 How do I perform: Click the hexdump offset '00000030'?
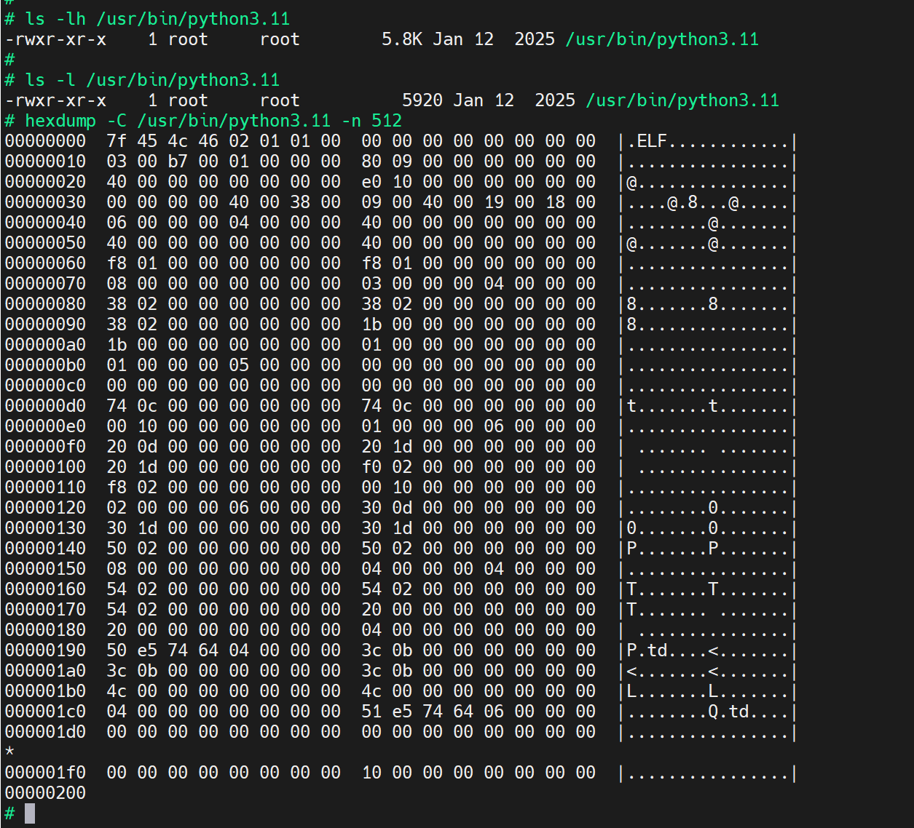pyautogui.click(x=45, y=202)
